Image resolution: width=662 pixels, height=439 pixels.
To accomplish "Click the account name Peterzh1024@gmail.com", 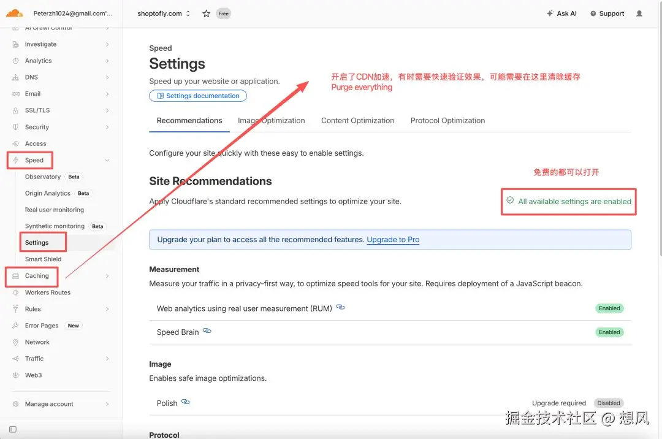I will (72, 13).
